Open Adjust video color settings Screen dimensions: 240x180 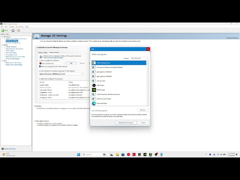click(13, 63)
